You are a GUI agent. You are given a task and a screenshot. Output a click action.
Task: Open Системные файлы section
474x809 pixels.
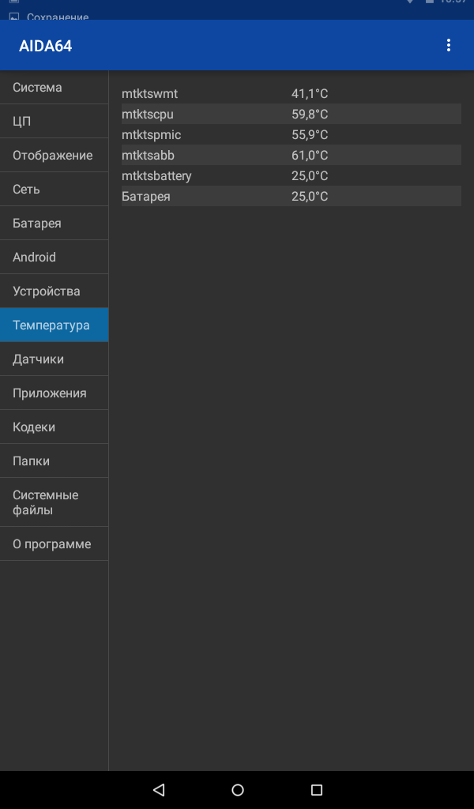55,502
